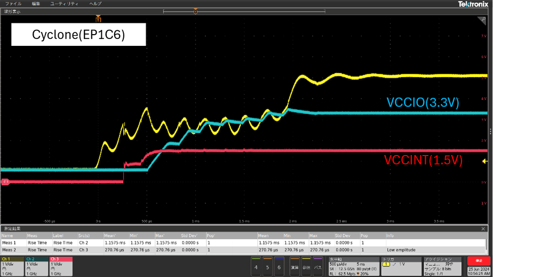Open the ユーティリティ (Utility) menu
533x277 pixels.
point(64,4)
